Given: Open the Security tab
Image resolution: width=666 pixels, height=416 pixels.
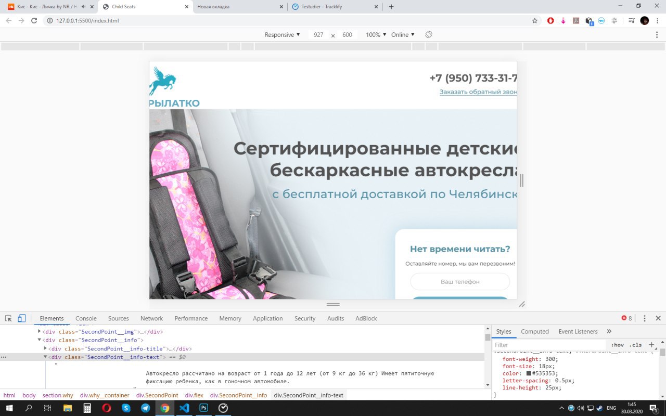Looking at the screenshot, I should 305,318.
